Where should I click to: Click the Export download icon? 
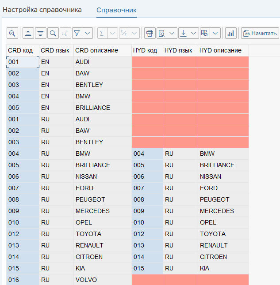click(184, 33)
